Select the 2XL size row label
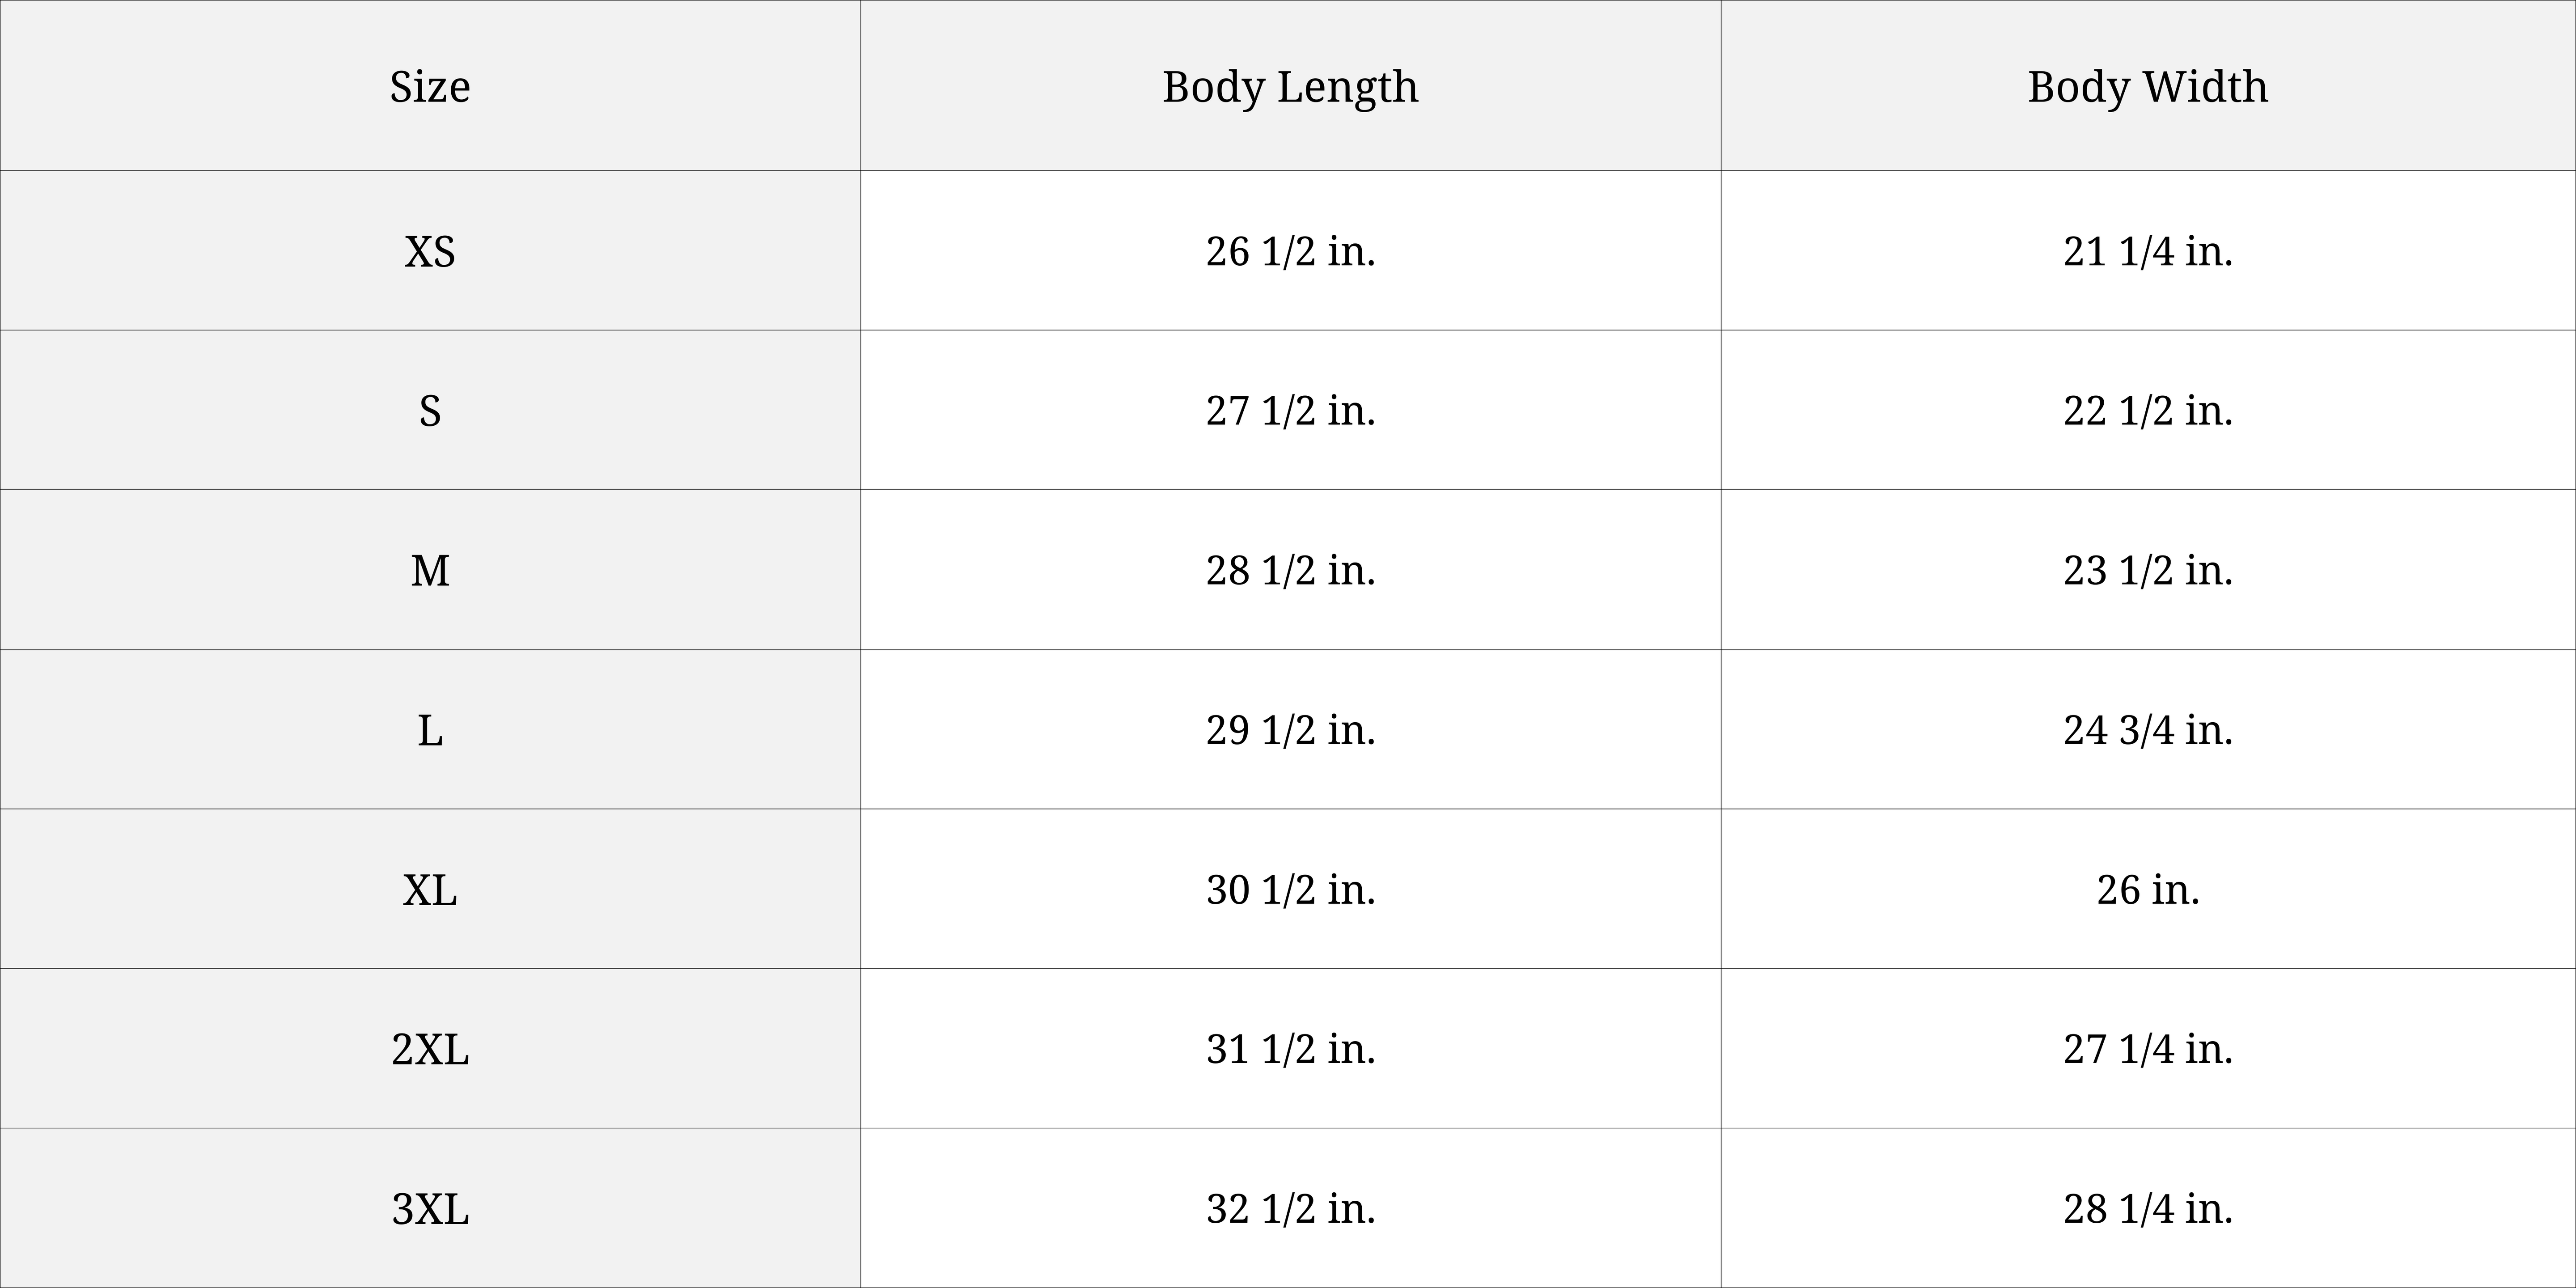2576x1288 pixels. [430, 1050]
